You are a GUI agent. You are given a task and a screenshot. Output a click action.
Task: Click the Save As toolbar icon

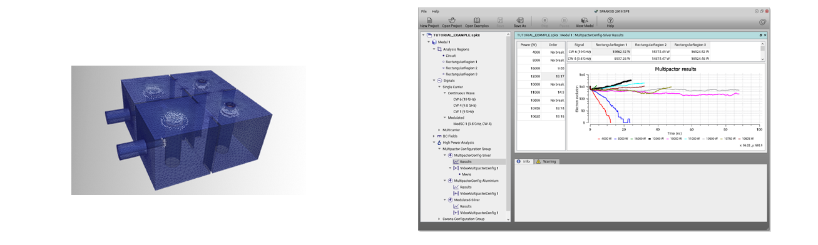click(x=520, y=20)
